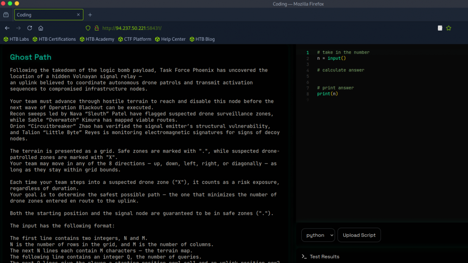Click the sentence starting 'Both the starting position'
The height and width of the screenshot is (263, 468).
click(x=141, y=213)
